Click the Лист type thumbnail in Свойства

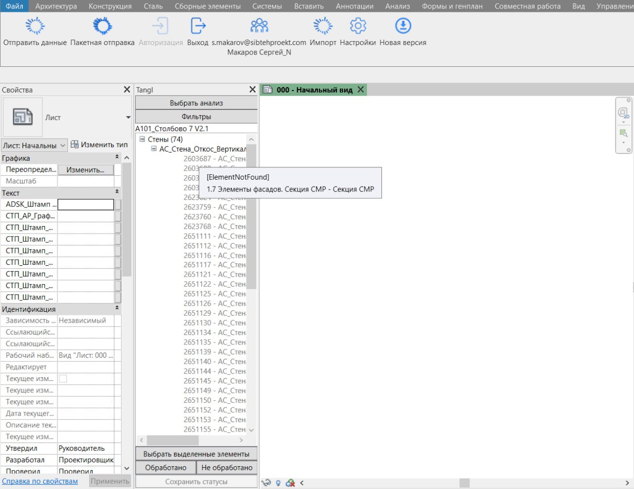pyautogui.click(x=23, y=117)
